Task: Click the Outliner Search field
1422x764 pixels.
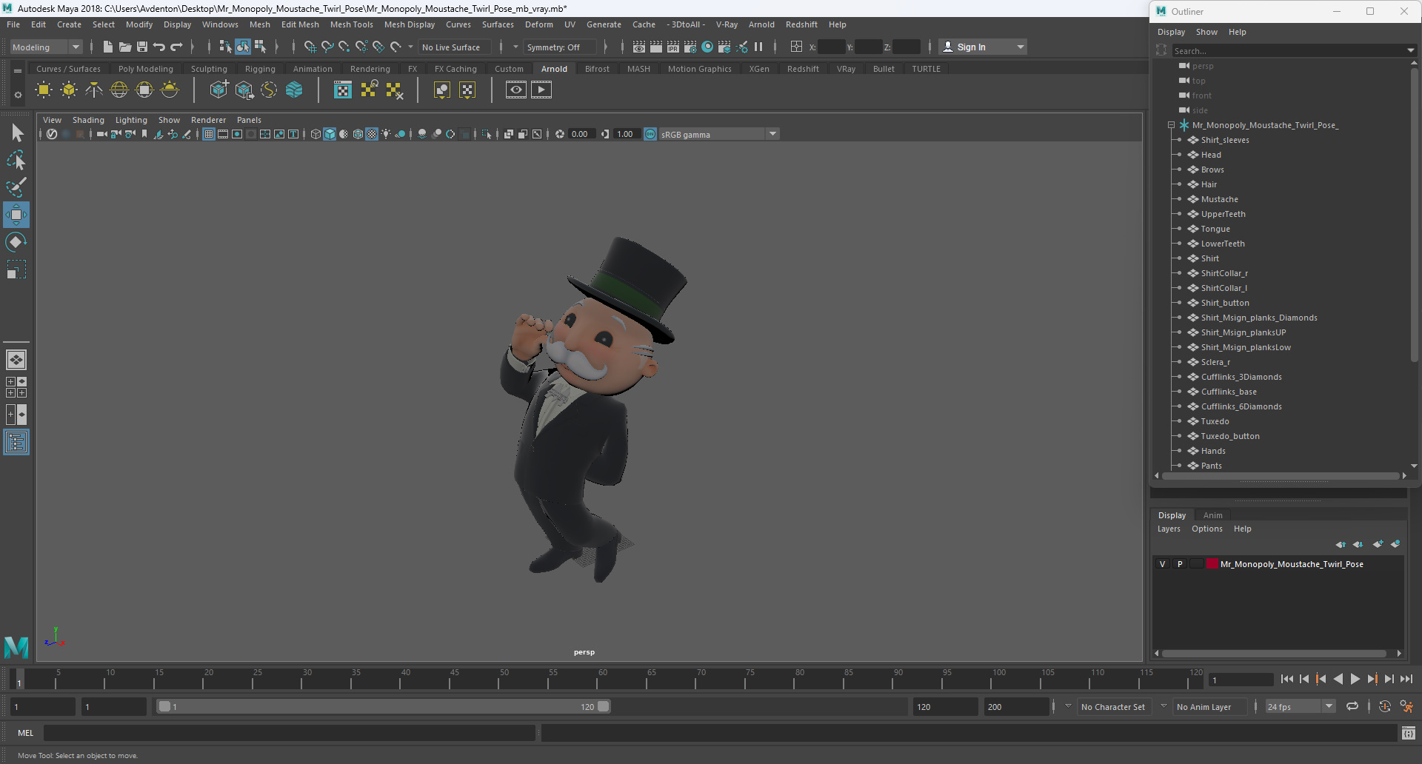Action: pos(1287,50)
